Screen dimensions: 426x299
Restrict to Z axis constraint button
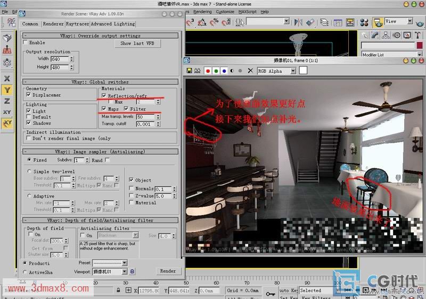click(7, 101)
